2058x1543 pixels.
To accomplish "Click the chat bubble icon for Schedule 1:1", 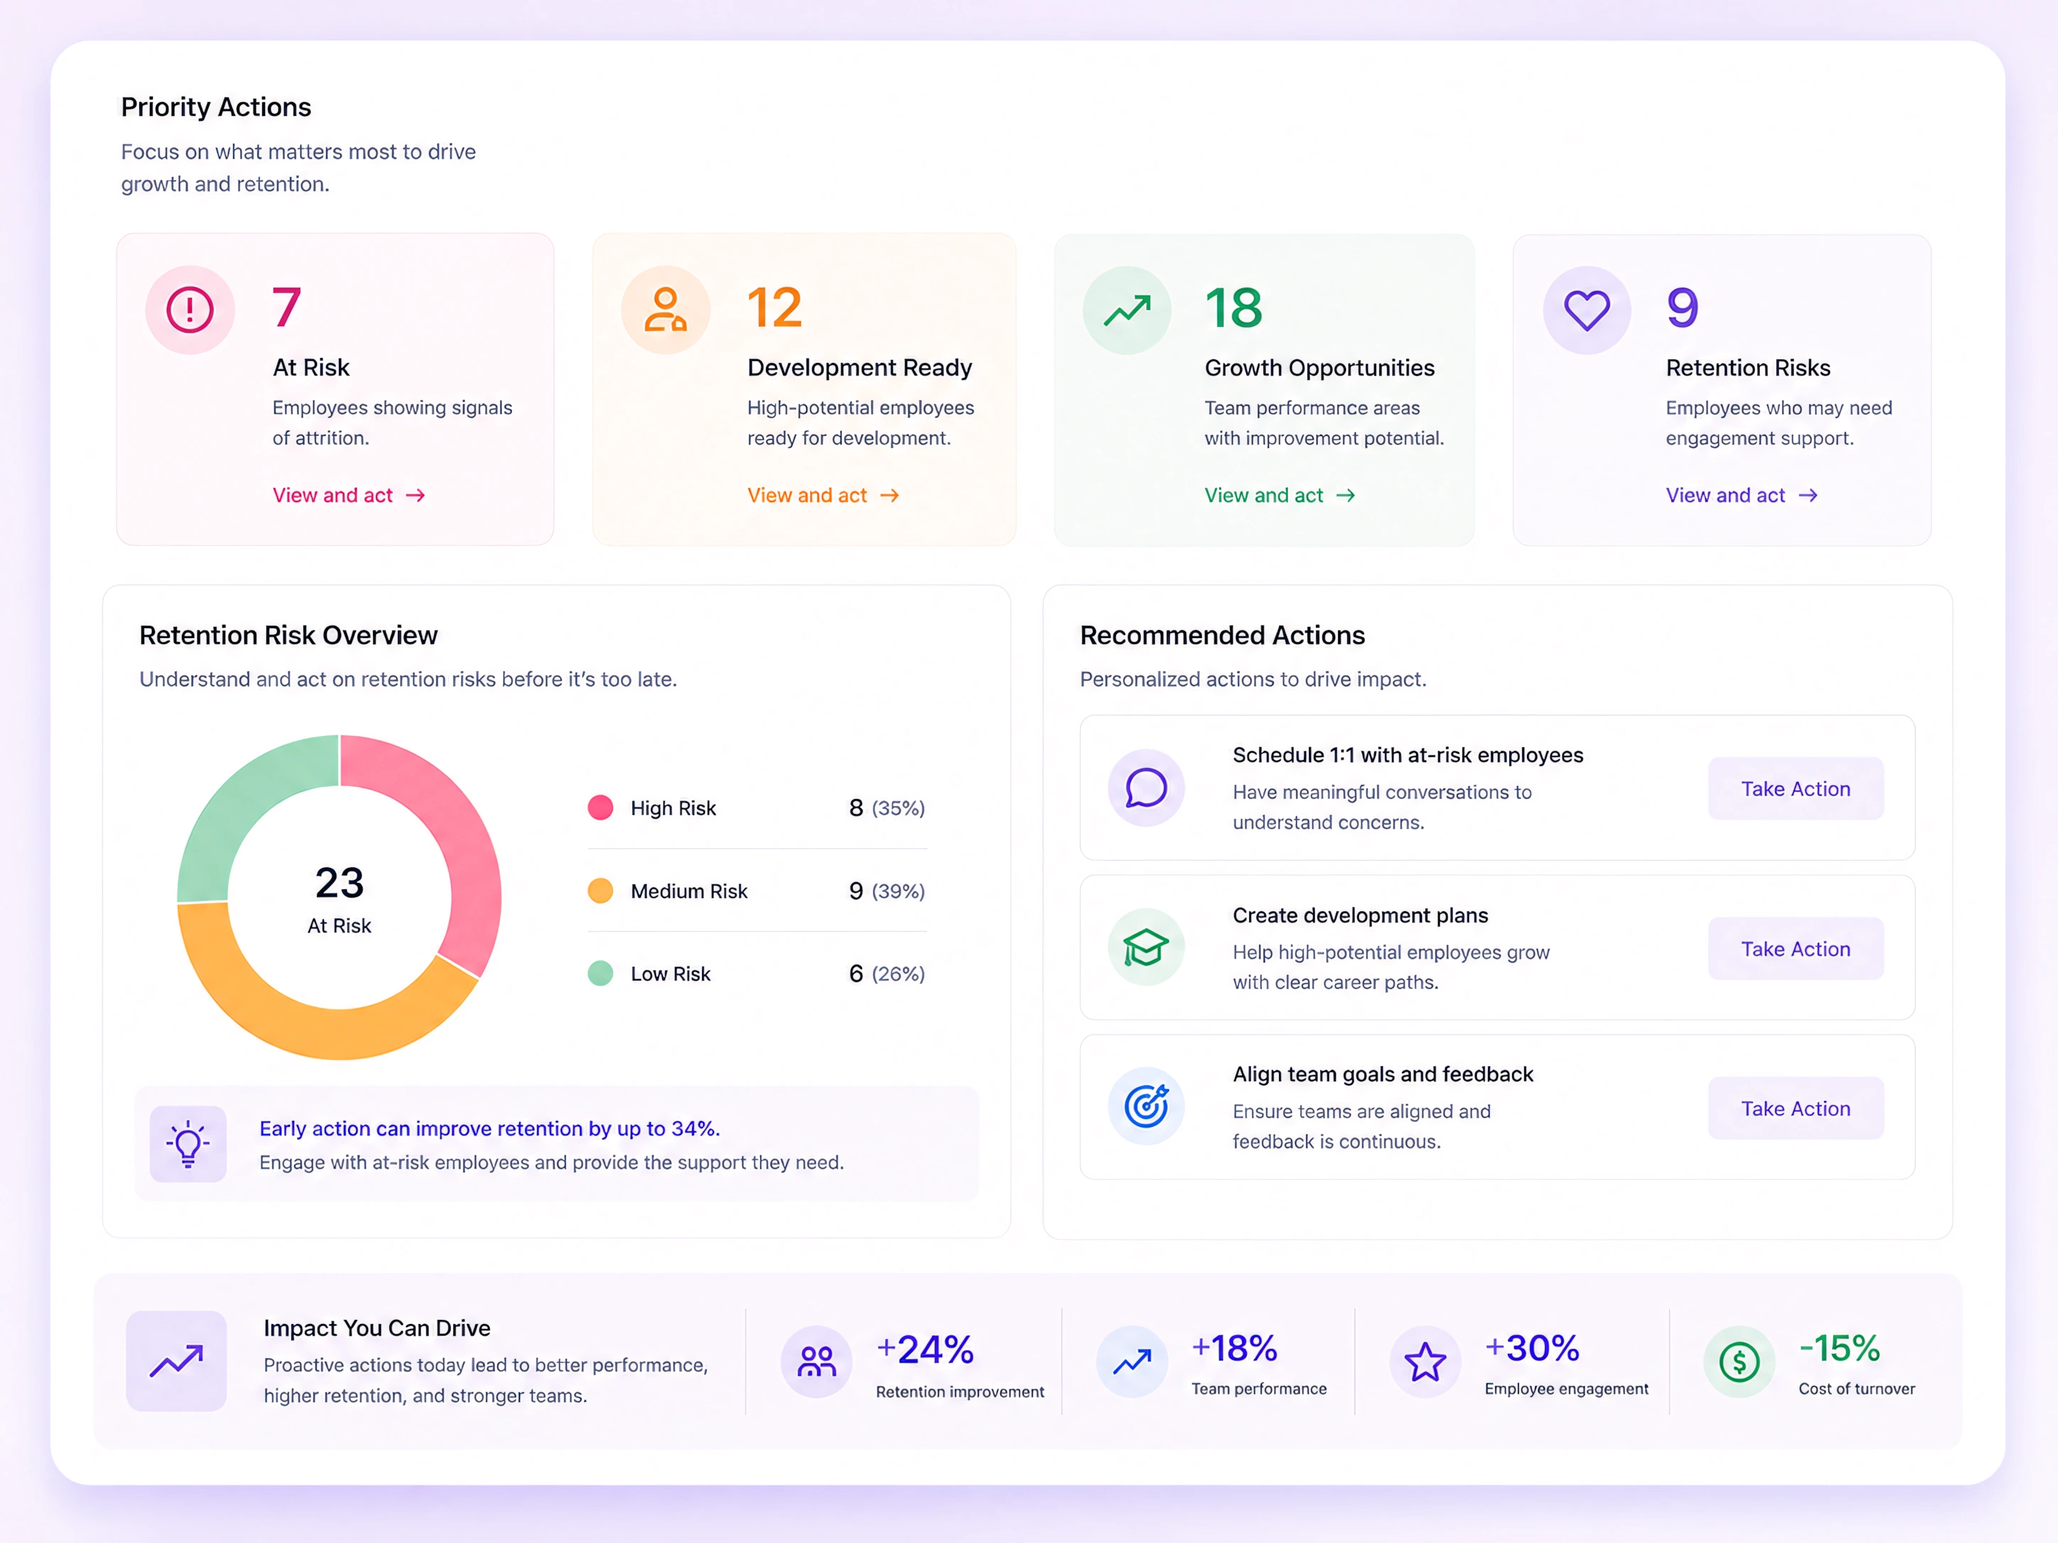I will coord(1146,788).
